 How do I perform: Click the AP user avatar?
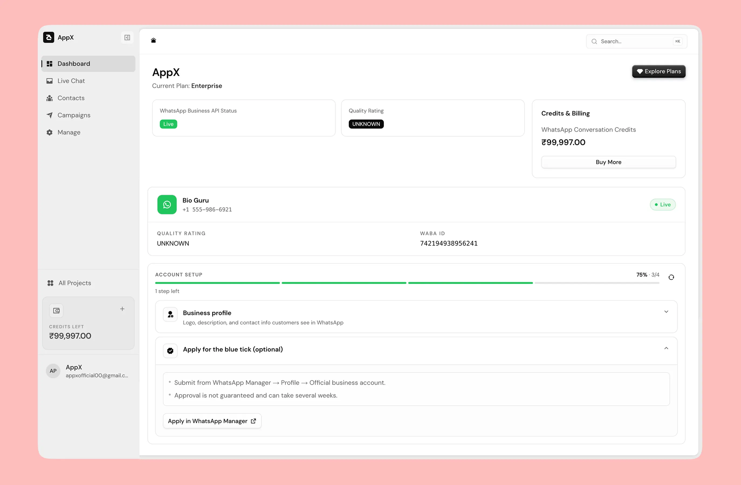[x=53, y=371]
